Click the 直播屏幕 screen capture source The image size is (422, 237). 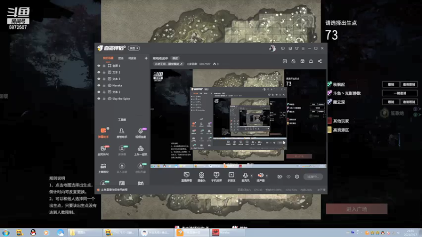click(x=187, y=177)
